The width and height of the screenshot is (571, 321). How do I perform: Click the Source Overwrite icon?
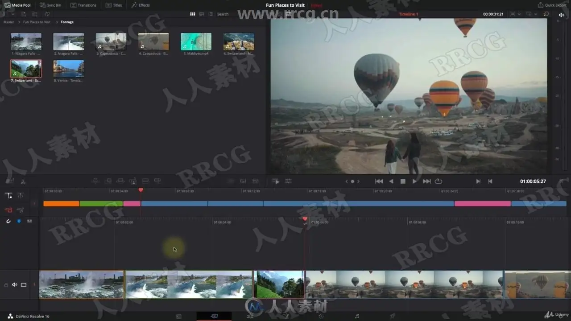(157, 181)
